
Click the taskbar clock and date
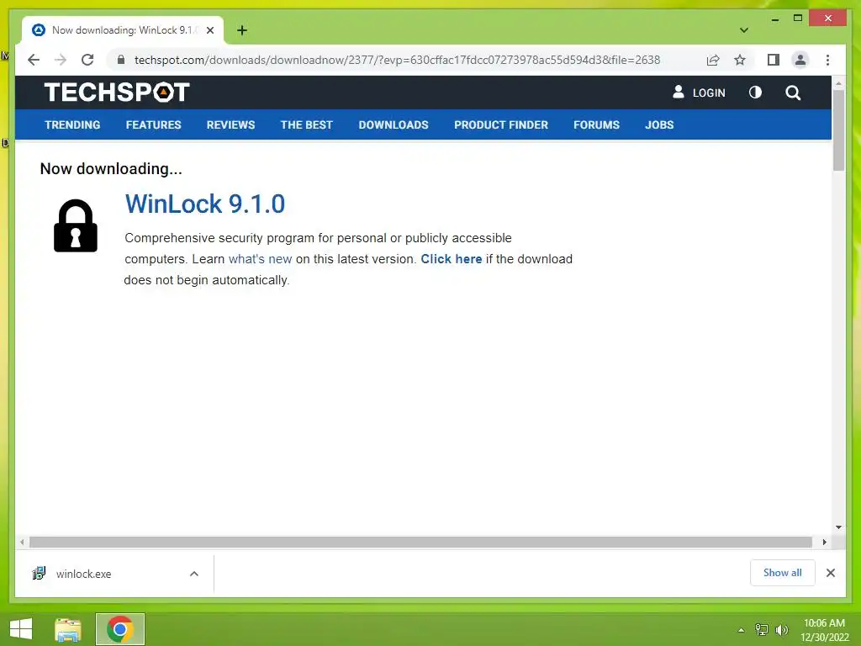pos(824,630)
